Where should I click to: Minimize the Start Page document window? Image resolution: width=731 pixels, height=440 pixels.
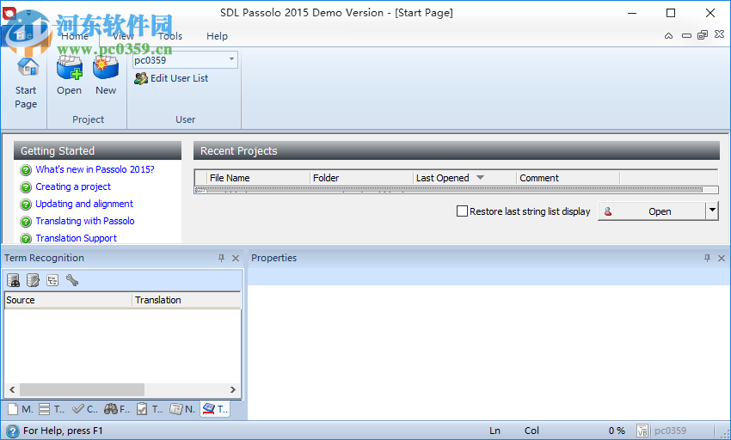click(686, 35)
